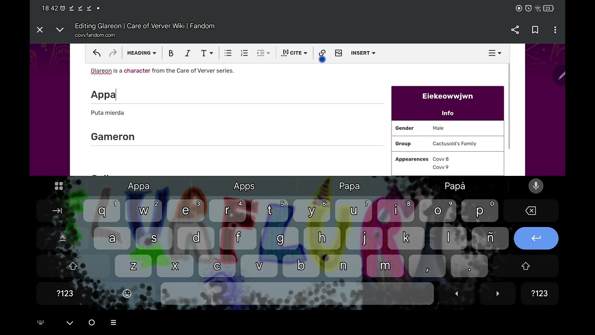Open the keyboard switcher icon
This screenshot has height=335, width=595.
pos(40,322)
